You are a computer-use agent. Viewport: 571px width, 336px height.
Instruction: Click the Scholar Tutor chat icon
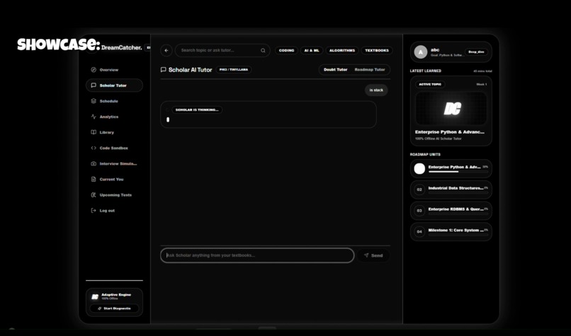(x=94, y=86)
